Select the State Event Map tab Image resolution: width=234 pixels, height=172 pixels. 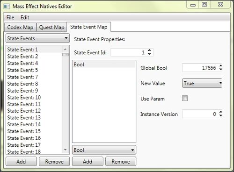(89, 27)
